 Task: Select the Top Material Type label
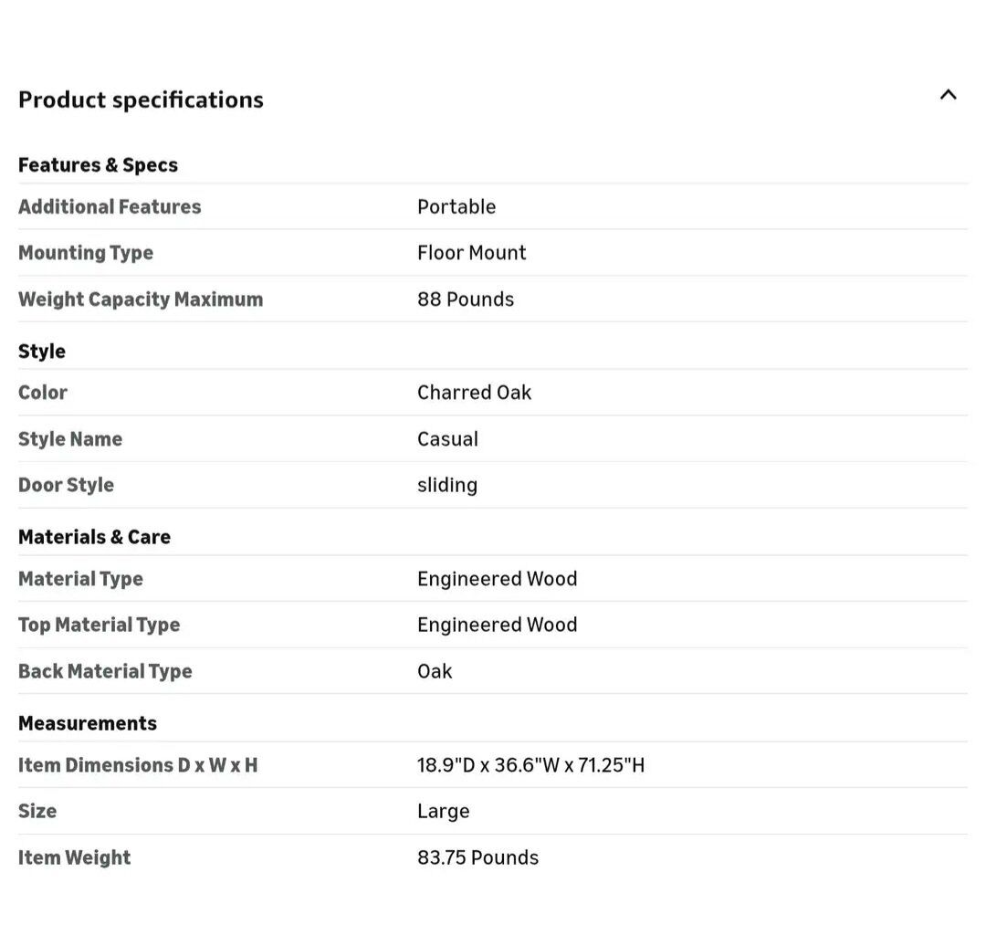pyautogui.click(x=99, y=625)
